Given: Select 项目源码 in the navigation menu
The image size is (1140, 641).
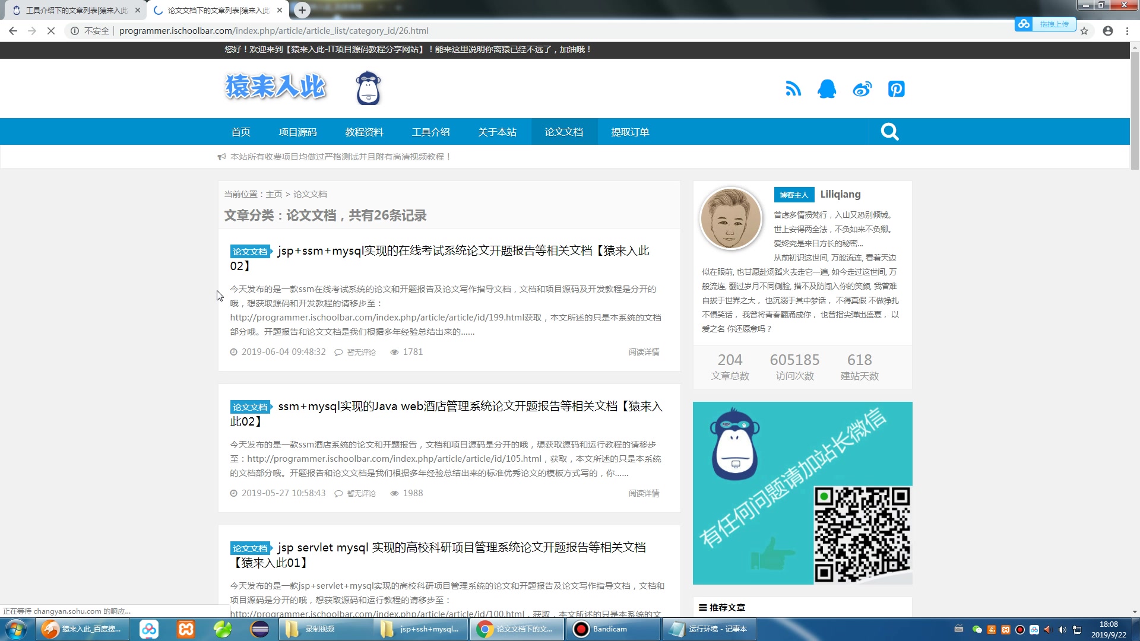Looking at the screenshot, I should click(x=297, y=132).
